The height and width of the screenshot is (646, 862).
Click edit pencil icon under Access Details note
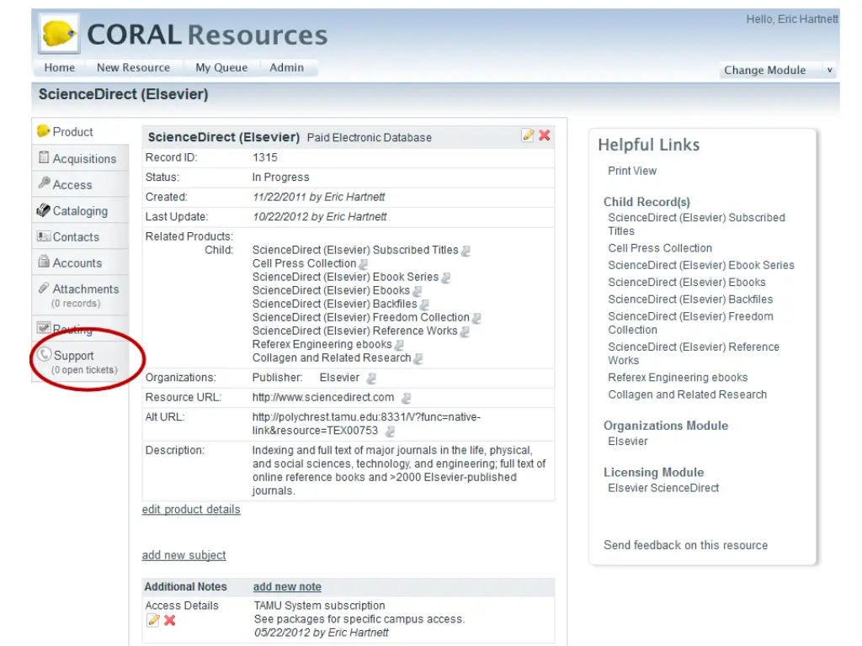(x=153, y=621)
